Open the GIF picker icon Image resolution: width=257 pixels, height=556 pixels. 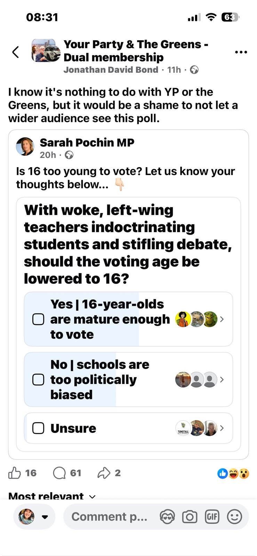point(212,517)
